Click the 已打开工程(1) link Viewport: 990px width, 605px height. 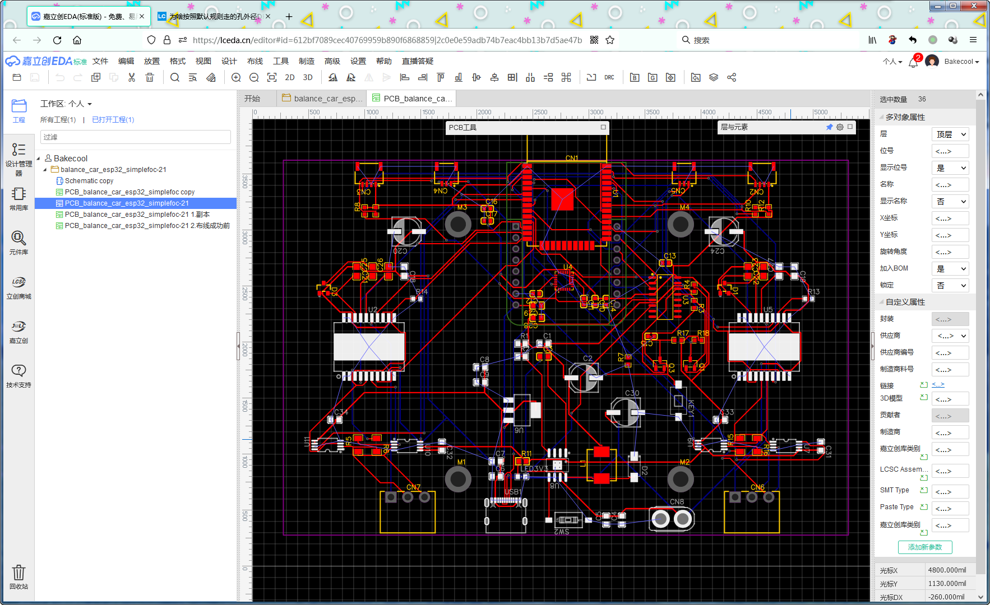(113, 120)
